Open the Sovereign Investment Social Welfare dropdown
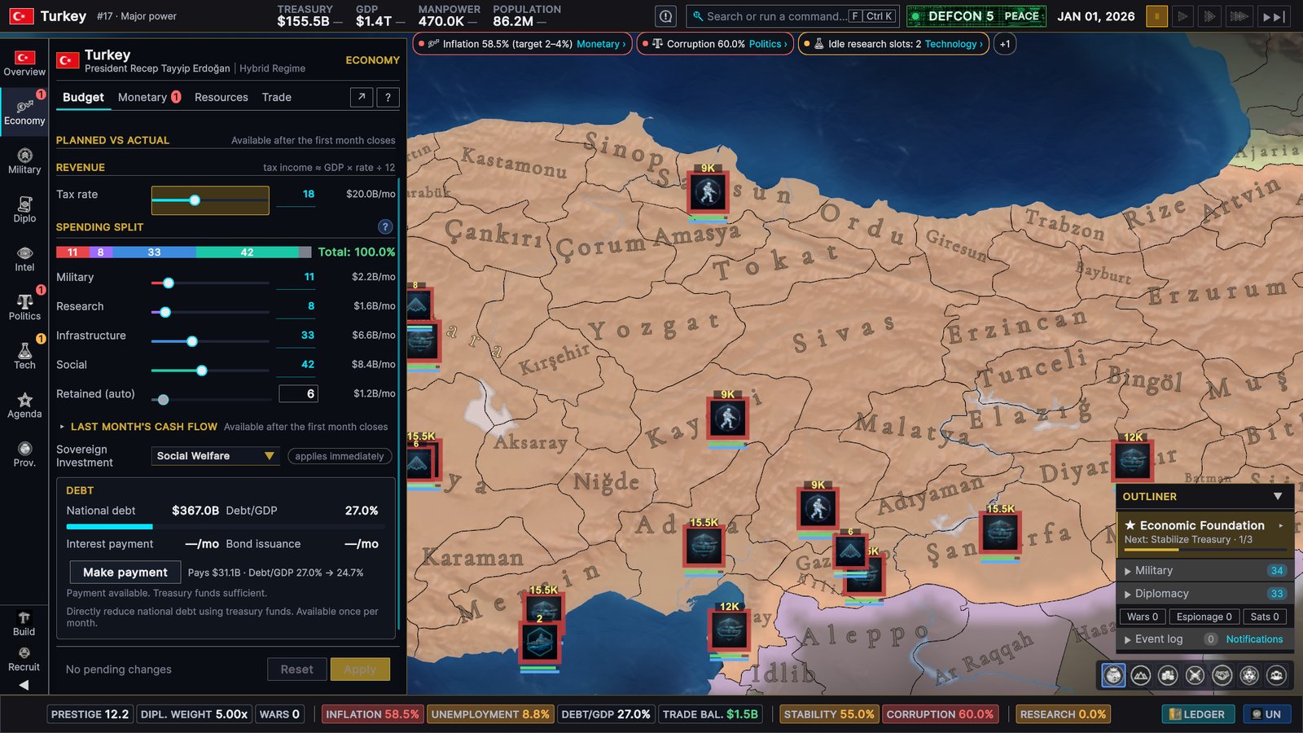 (215, 456)
